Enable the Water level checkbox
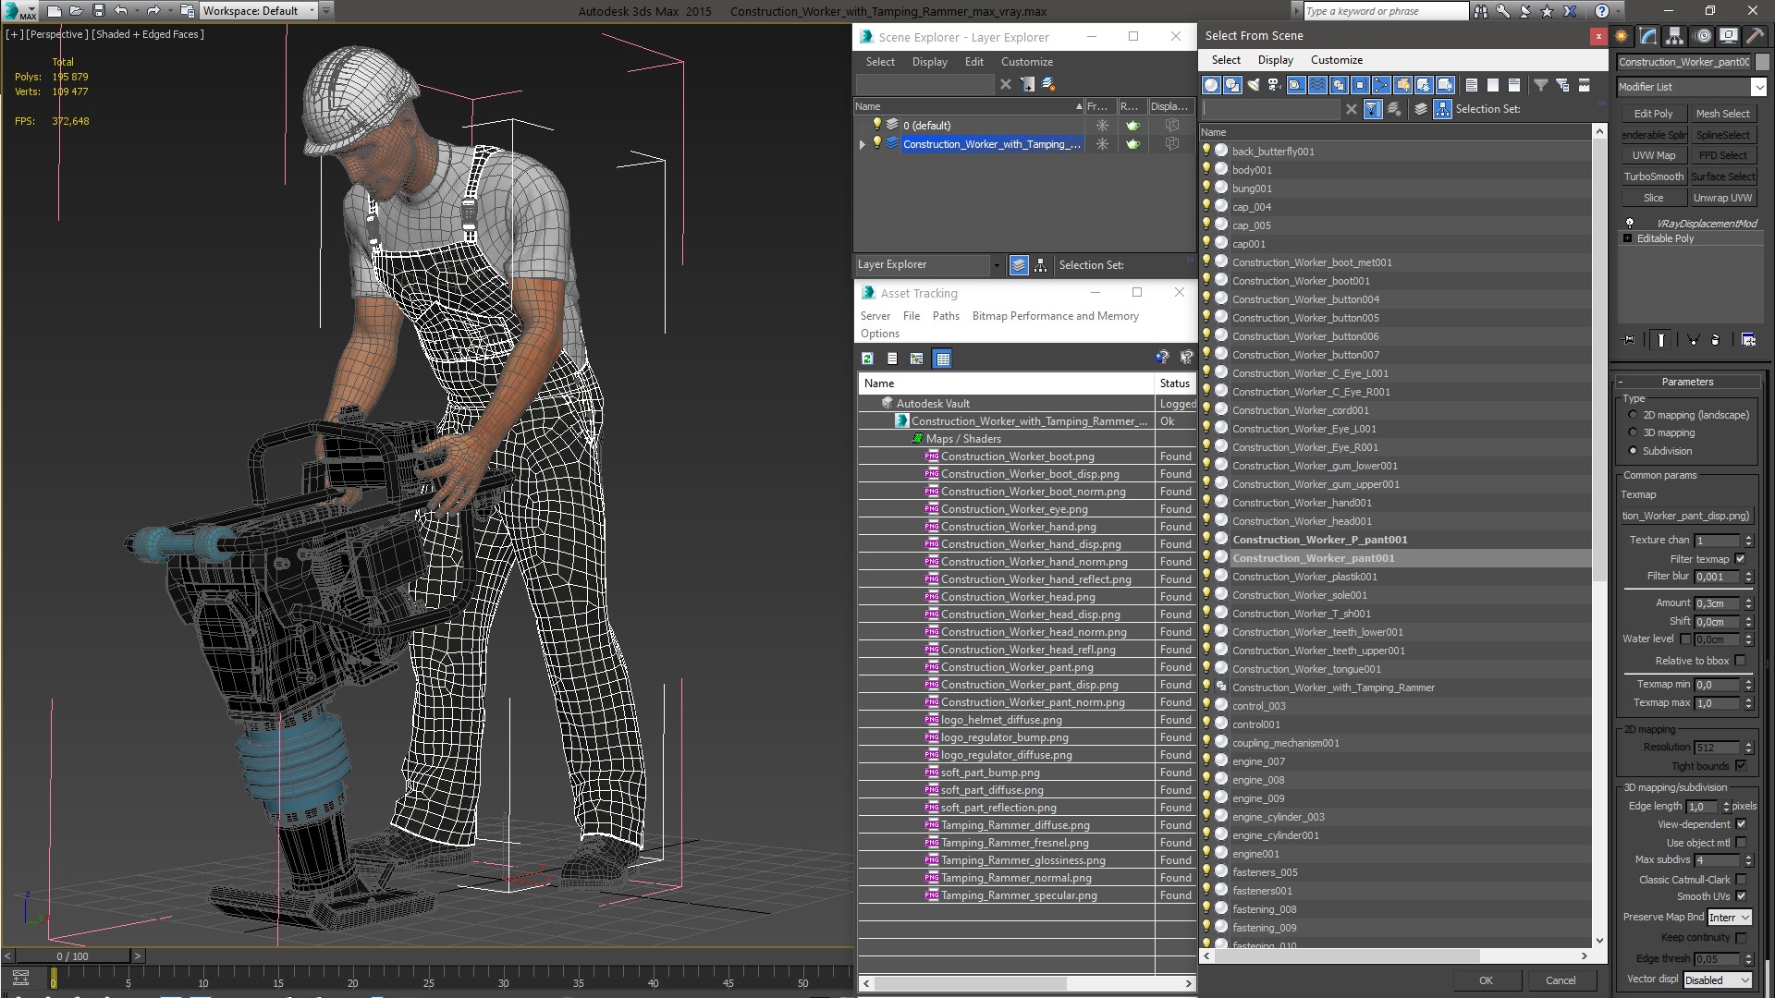The height and width of the screenshot is (998, 1775). tap(1685, 639)
